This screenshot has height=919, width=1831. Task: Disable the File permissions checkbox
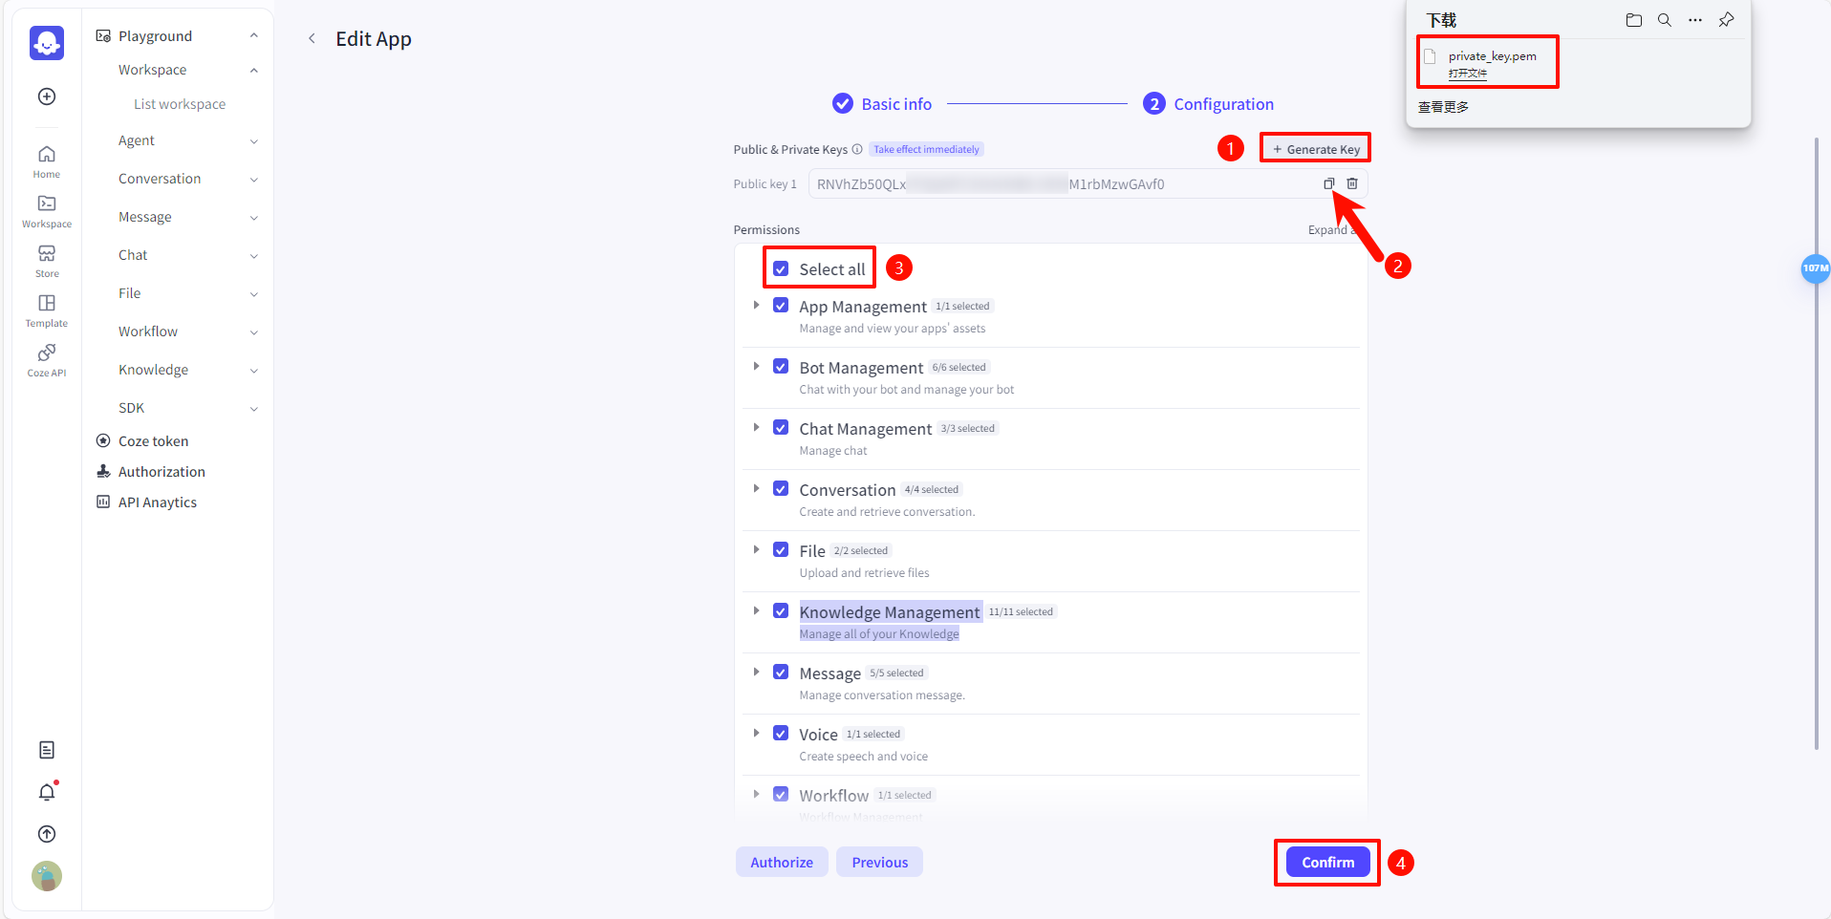[x=782, y=548]
